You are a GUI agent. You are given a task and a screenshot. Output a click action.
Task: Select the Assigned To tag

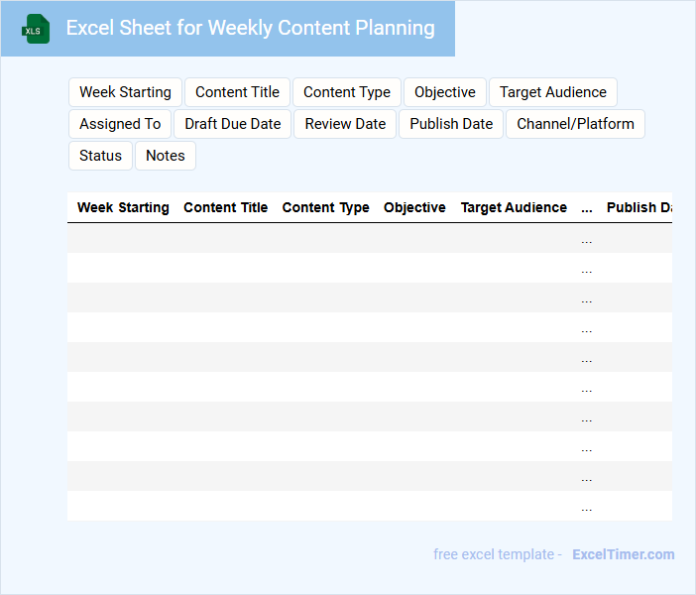click(x=120, y=124)
